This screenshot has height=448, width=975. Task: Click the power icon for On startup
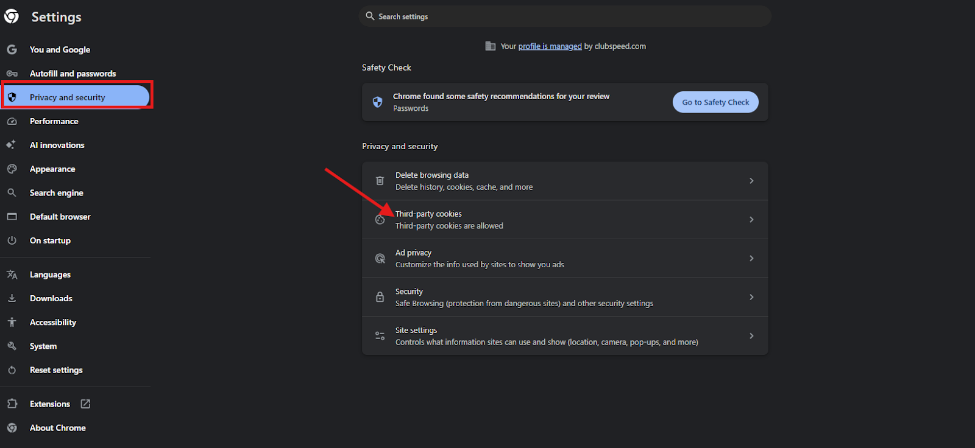12,240
